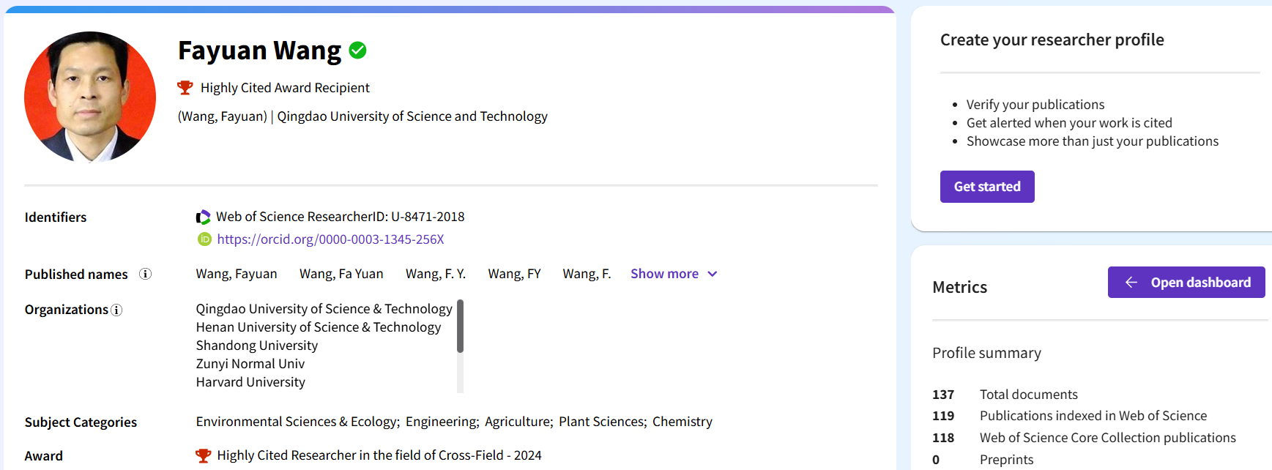Screen dimensions: 1272x470
Task: Click the Highly Cited trophy icon near name
Action: click(x=185, y=88)
